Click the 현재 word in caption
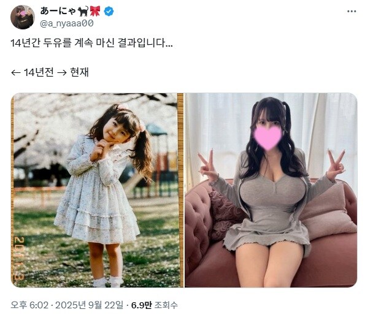 [x=79, y=72]
